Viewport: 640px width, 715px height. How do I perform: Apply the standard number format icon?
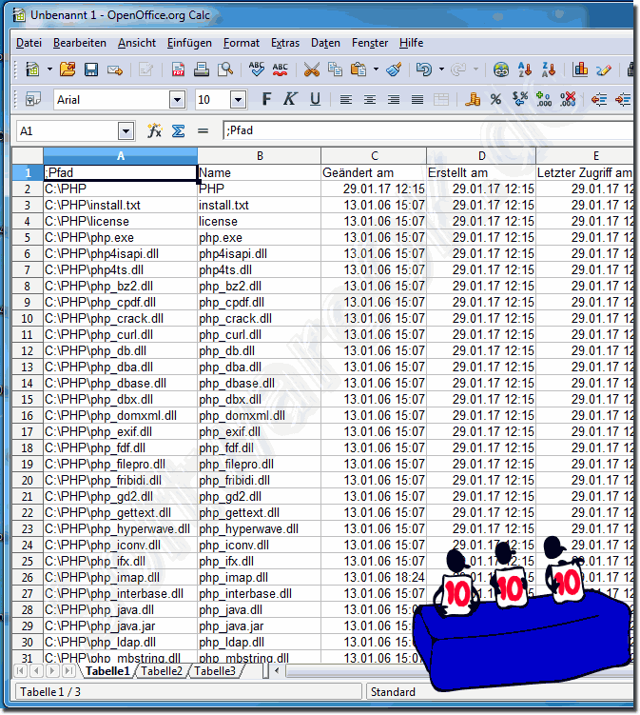click(520, 99)
